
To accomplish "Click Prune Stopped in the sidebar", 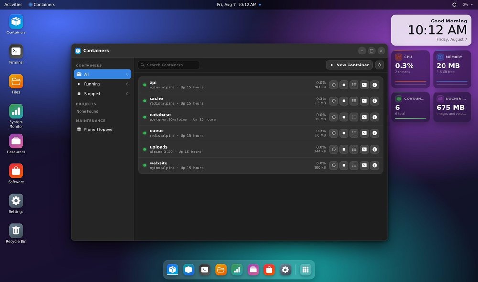I will click(102, 130).
